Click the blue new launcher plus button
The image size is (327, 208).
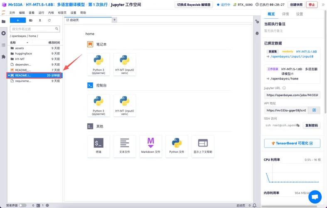coord(18,20)
